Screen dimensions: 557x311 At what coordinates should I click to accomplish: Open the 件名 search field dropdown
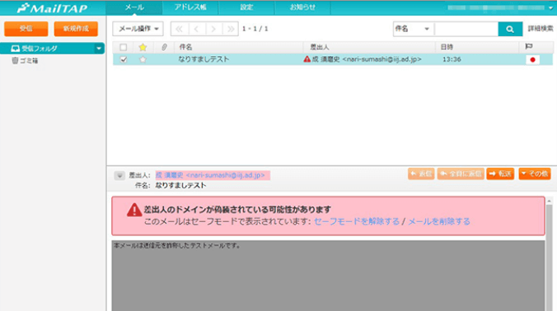coord(413,29)
